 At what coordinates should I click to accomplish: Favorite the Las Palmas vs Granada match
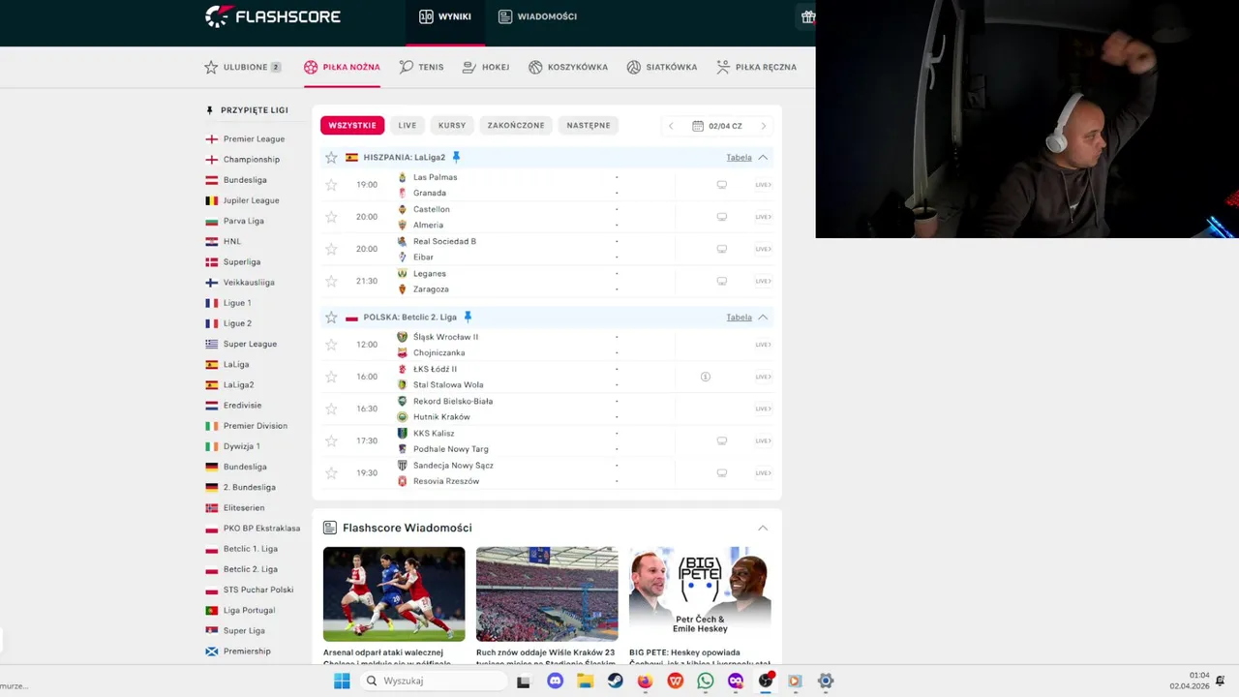[x=331, y=185]
